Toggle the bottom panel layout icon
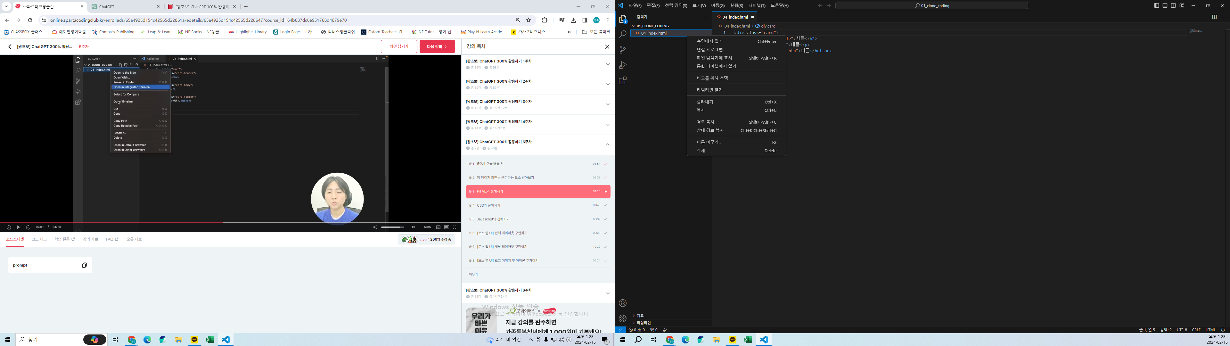This screenshot has width=1230, height=346. 1165,6
